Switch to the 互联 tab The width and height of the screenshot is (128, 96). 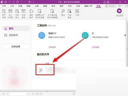(x=78, y=6)
